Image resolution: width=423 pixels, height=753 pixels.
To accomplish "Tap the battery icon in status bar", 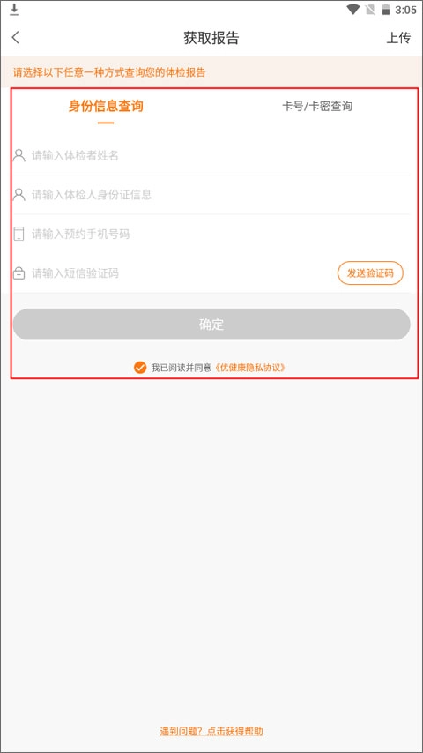I will [x=386, y=10].
